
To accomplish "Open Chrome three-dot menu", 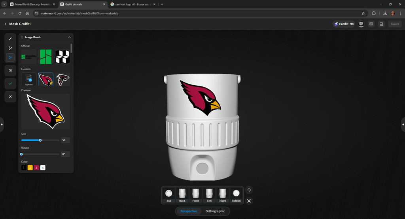I will pos(400,13).
